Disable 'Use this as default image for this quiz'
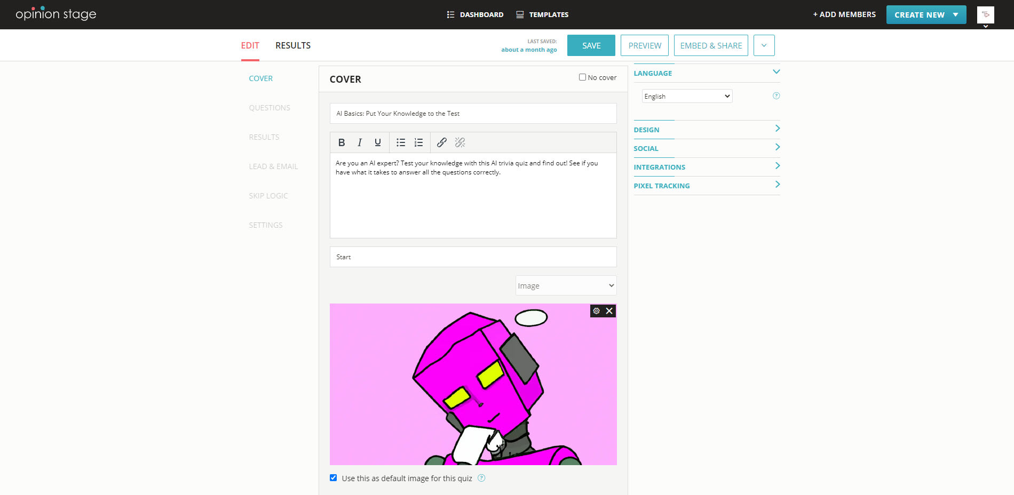Screen dimensions: 1014x495 click(x=334, y=477)
